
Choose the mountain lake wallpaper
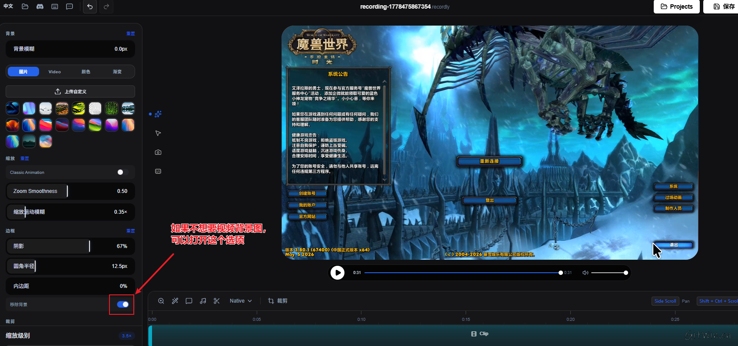[128, 108]
